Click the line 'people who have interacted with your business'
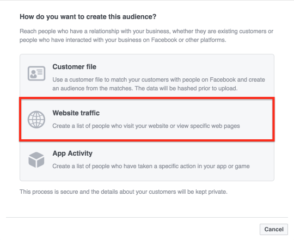294x240 pixels. click(x=123, y=40)
